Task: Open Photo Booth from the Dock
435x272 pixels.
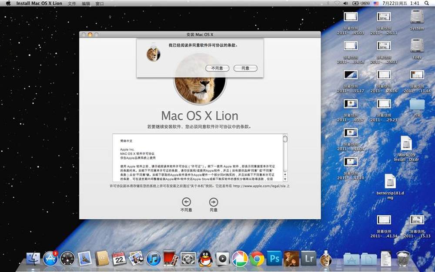Action: [x=171, y=258]
